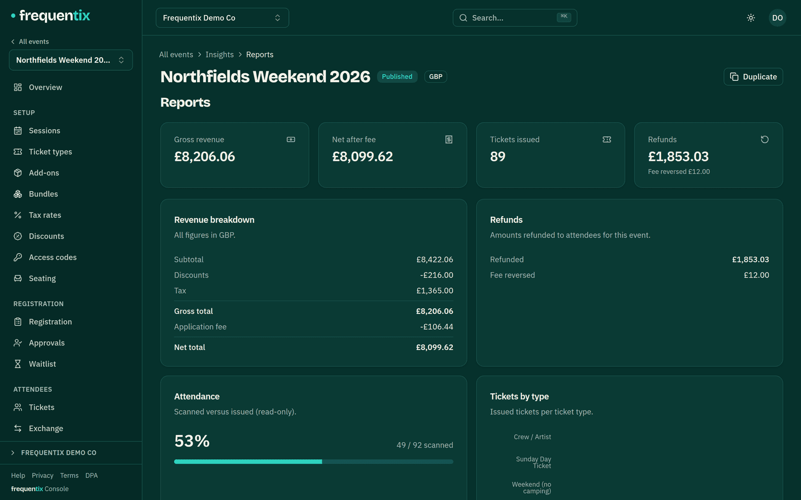
Task: Open Discounts in the sidebar
Action: tap(71, 236)
